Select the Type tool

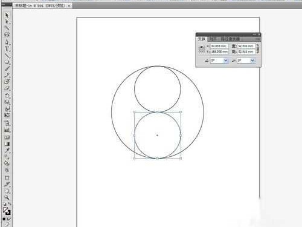point(7,48)
